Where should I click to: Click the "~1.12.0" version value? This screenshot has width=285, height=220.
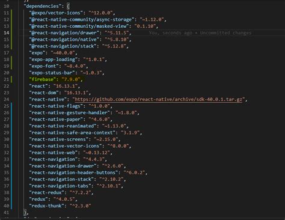[152, 19]
